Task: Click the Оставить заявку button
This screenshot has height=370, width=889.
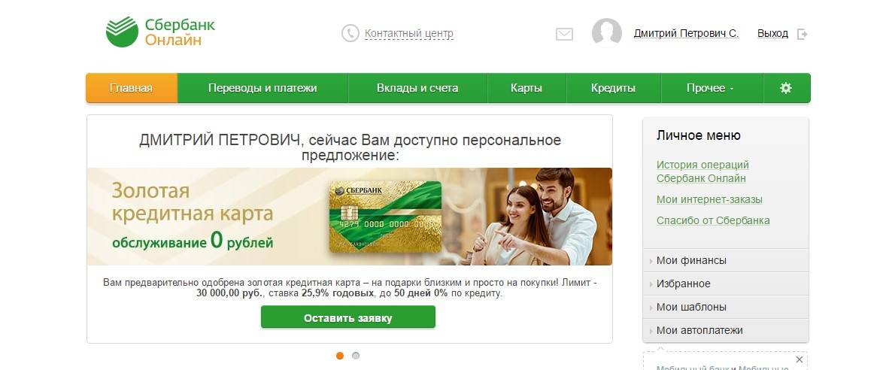Action: pyautogui.click(x=348, y=317)
